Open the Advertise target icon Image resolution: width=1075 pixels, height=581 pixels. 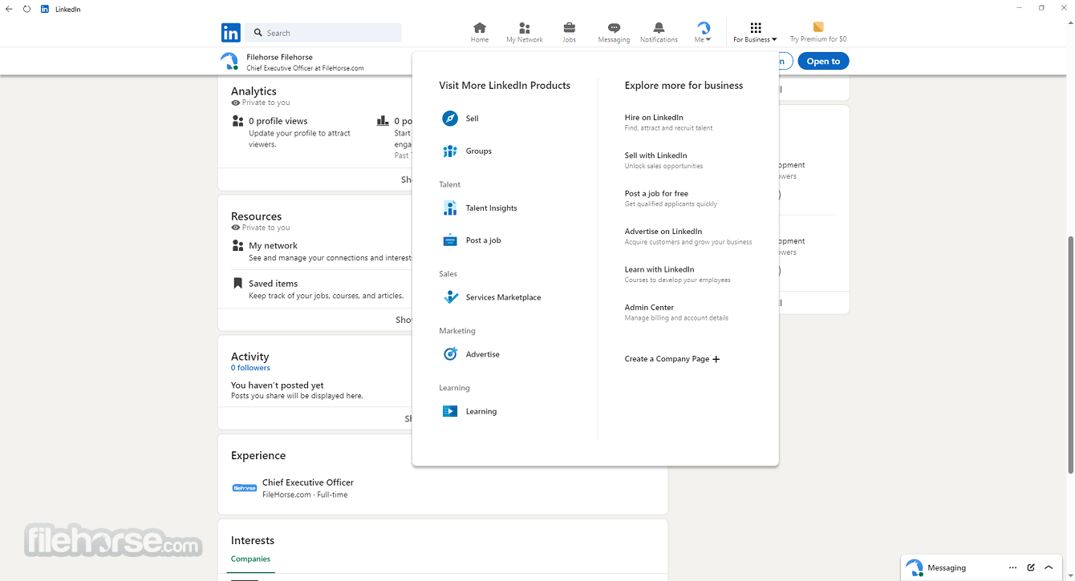pos(450,354)
